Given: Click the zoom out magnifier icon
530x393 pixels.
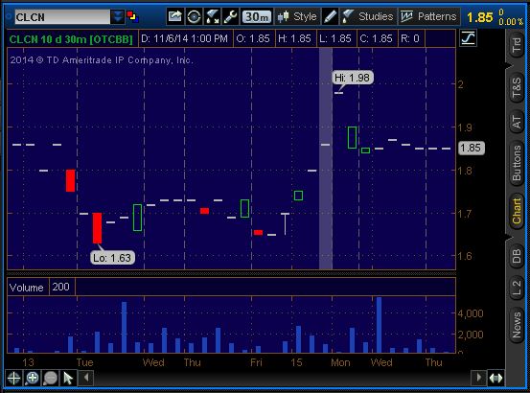Looking at the screenshot, I should (51, 378).
